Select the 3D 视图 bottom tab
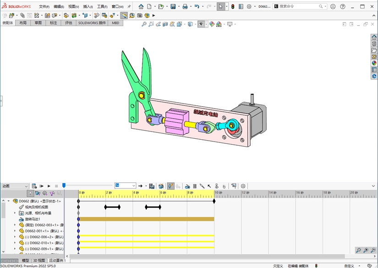The height and width of the screenshot is (268, 378). [39, 260]
